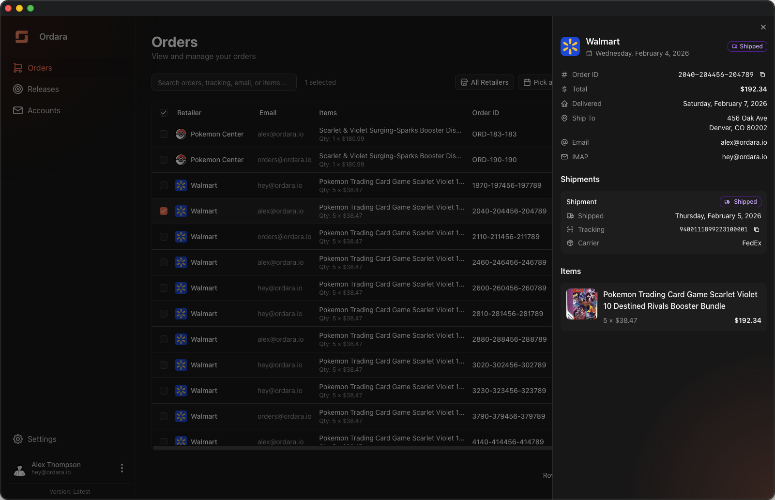This screenshot has width=775, height=500.
Task: Toggle the select-all checkbox in table header
Action: click(x=164, y=113)
